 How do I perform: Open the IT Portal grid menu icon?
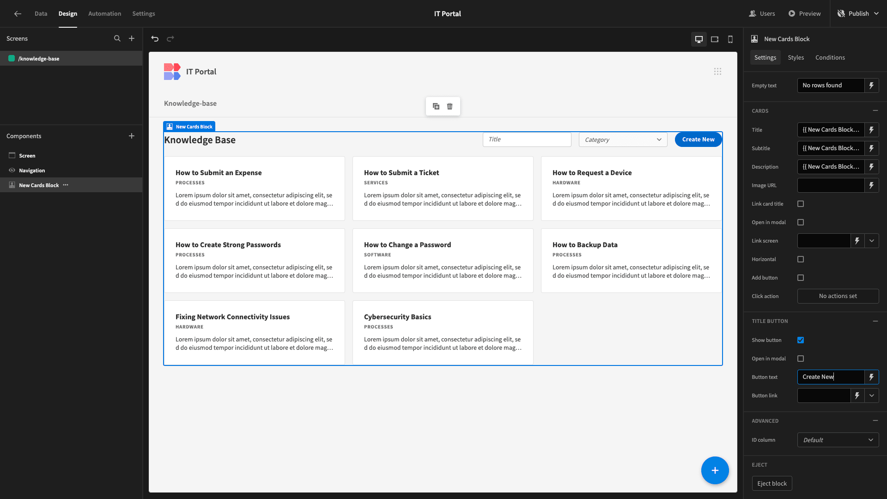(717, 72)
